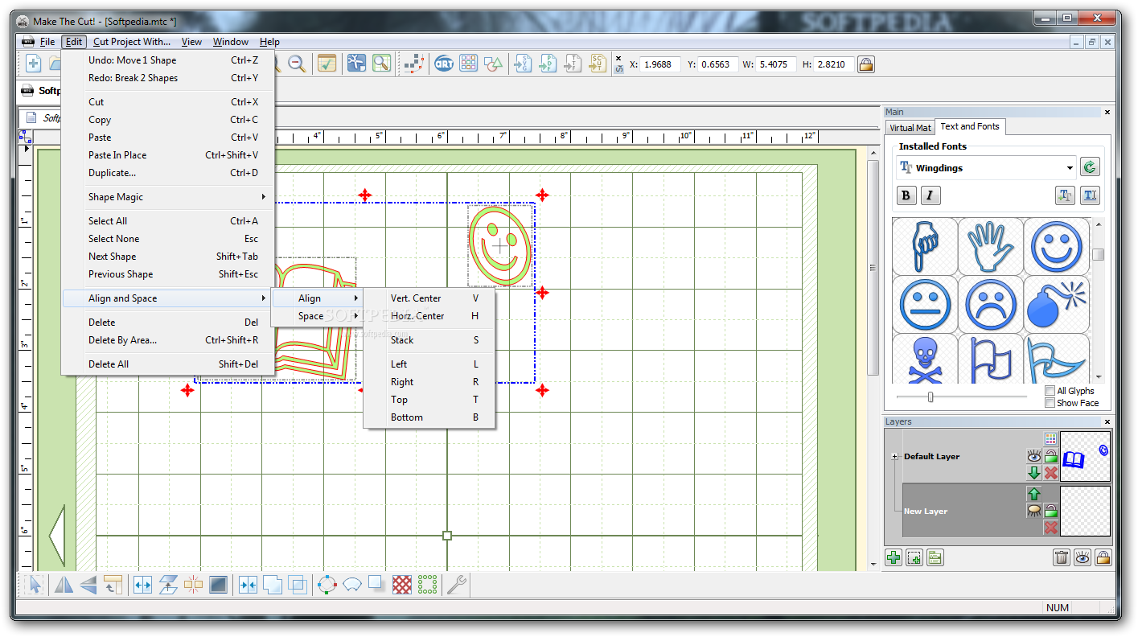Select Duplicate from Edit menu
Image resolution: width=1138 pixels, height=637 pixels.
click(x=168, y=173)
